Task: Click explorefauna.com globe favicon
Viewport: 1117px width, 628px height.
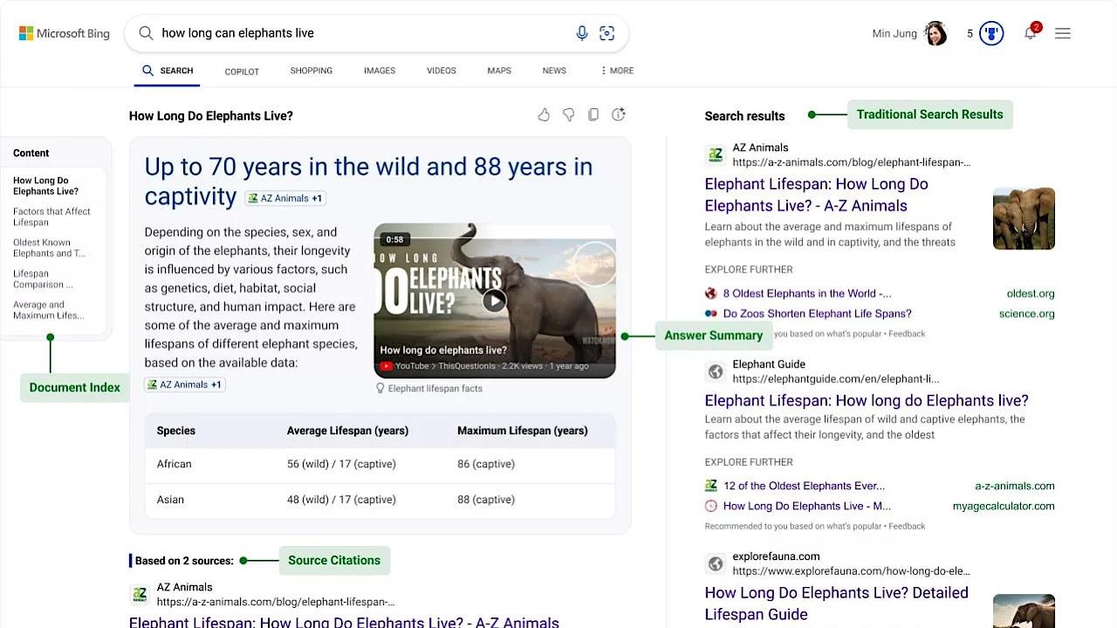Action: (716, 563)
